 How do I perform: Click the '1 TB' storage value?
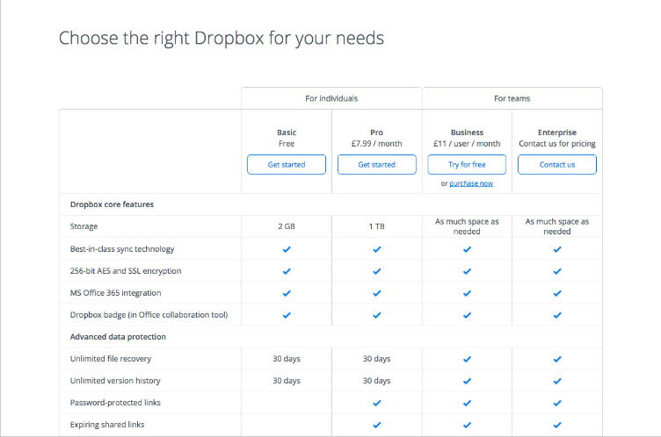(x=377, y=226)
